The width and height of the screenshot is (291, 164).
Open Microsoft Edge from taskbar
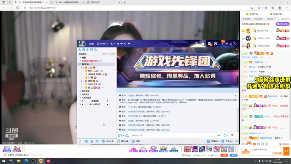point(26,161)
